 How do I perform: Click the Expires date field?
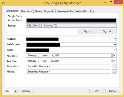tap(71, 26)
